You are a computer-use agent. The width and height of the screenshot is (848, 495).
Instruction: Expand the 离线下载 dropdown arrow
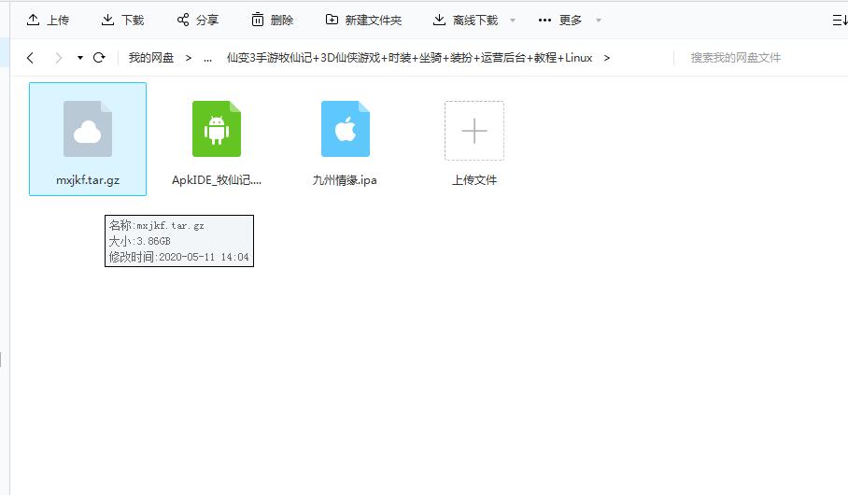coord(513,21)
